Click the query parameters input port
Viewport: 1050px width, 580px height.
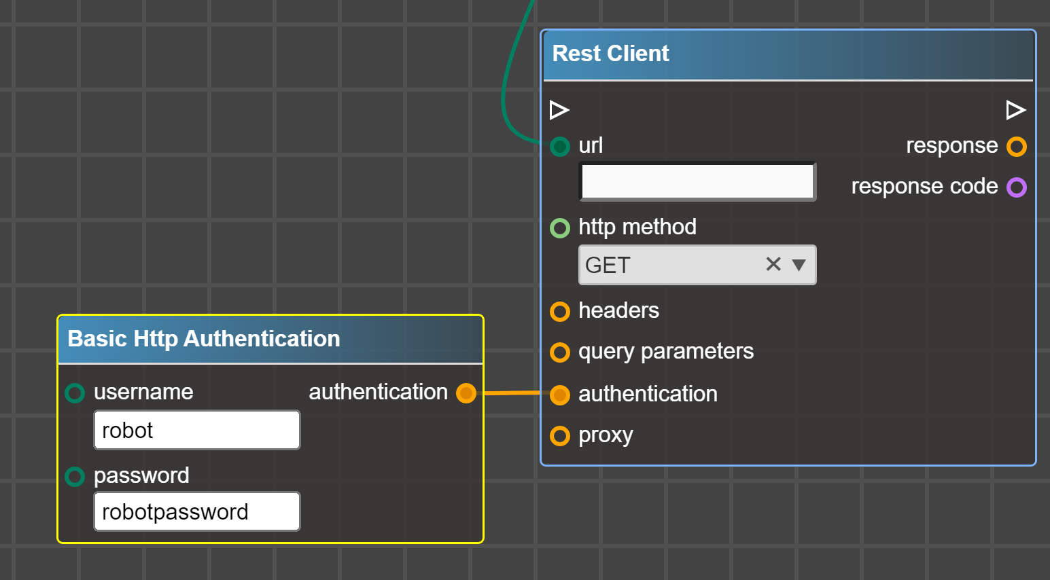[559, 352]
